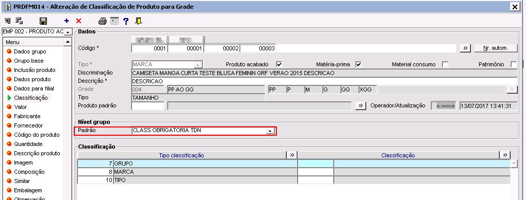Click the application icon in title bar
This screenshot has height=200, width=526.
click(x=7, y=6)
